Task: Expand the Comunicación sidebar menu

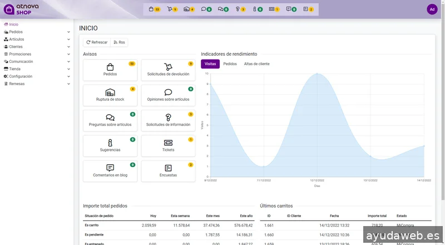Action: coord(37,61)
